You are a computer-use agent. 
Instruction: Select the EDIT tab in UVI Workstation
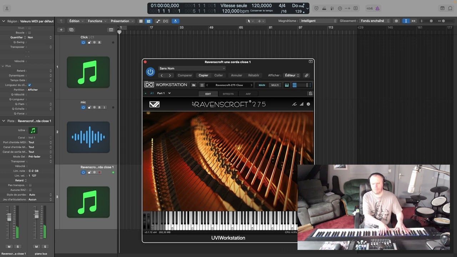[208, 94]
